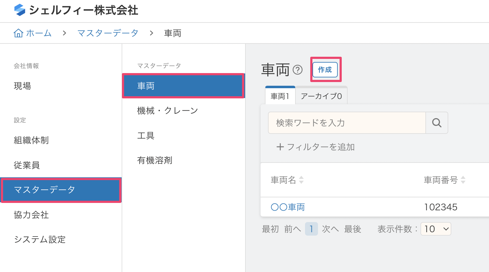Focus the 検索ワードを入力 search field

[347, 123]
